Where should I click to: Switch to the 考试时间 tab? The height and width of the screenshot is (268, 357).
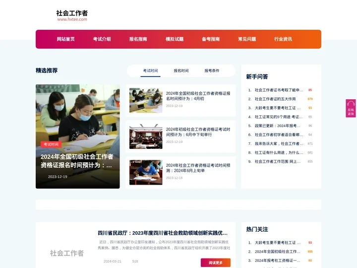[150, 70]
